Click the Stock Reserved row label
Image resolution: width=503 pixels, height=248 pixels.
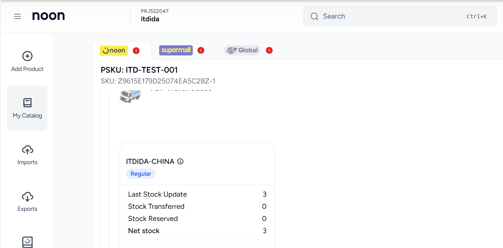click(153, 219)
